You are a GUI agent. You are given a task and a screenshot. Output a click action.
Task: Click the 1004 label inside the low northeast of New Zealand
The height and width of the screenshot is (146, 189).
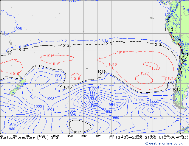[38, 86]
